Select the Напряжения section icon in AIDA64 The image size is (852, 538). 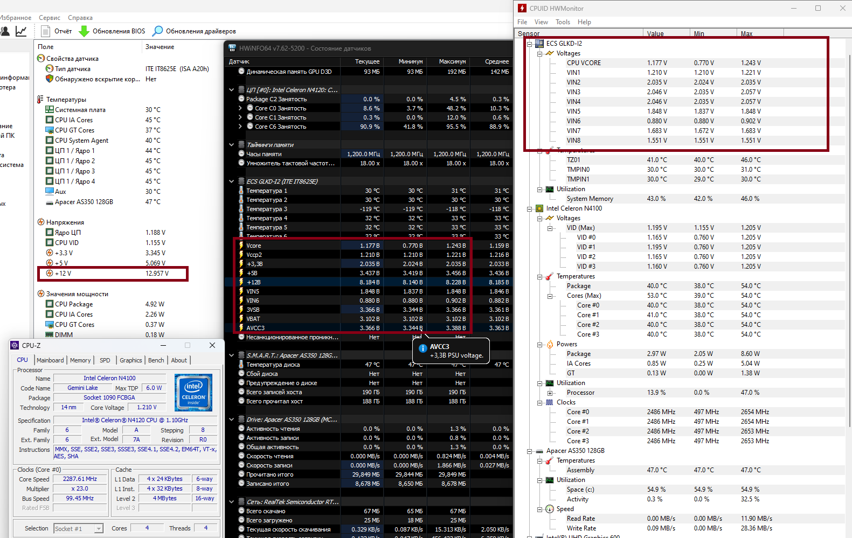[41, 222]
